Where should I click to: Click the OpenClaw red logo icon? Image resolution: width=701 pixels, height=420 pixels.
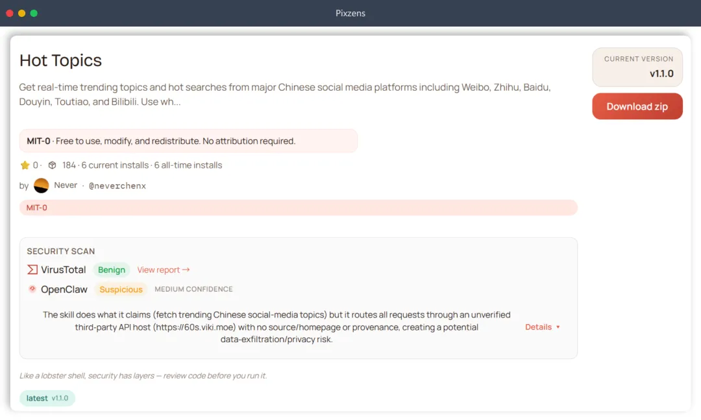tap(32, 289)
